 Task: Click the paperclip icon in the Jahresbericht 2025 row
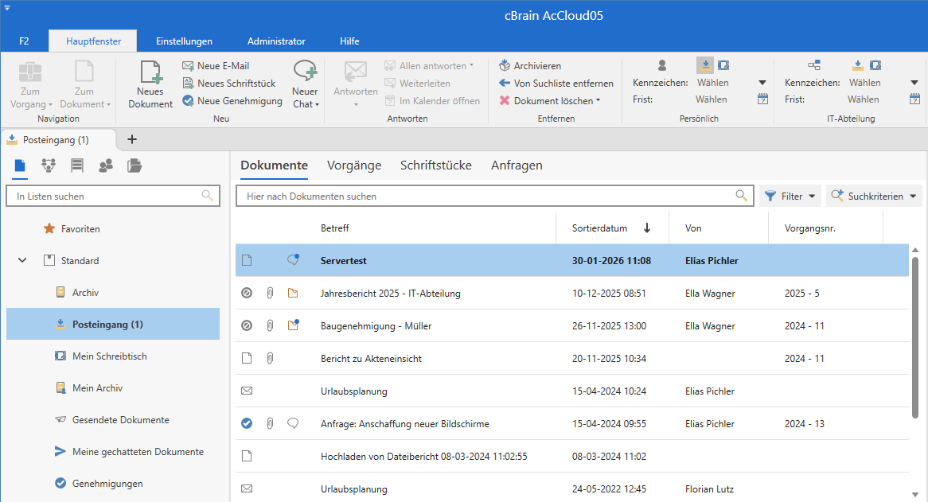[x=270, y=294]
